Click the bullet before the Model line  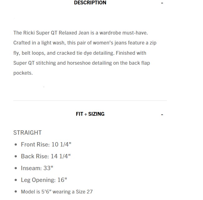click(16, 192)
